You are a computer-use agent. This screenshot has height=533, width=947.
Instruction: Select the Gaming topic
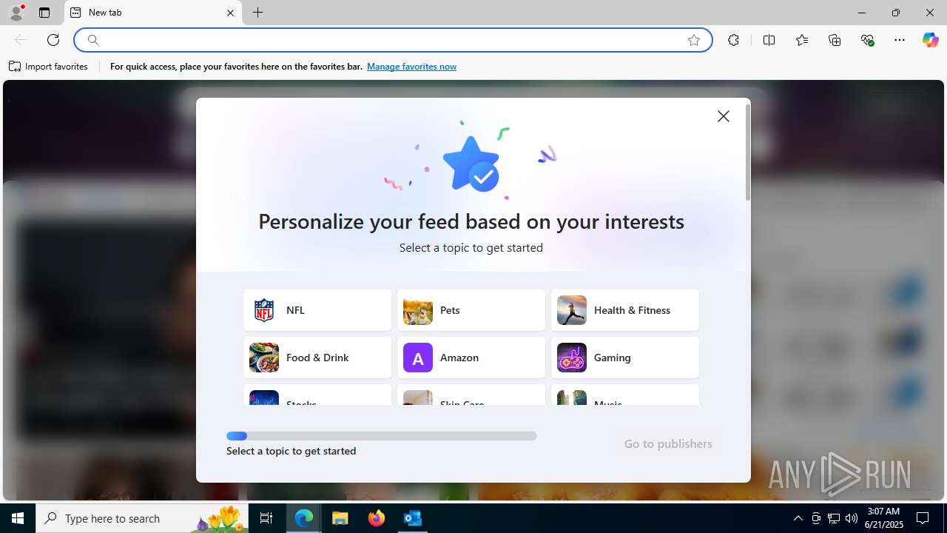[x=625, y=358]
